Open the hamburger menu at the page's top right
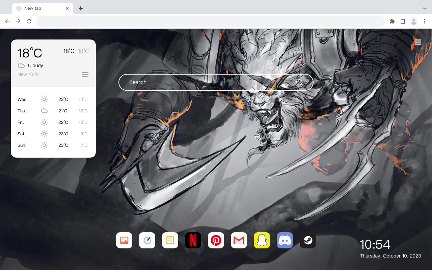Image resolution: width=432 pixels, height=270 pixels. click(x=418, y=42)
